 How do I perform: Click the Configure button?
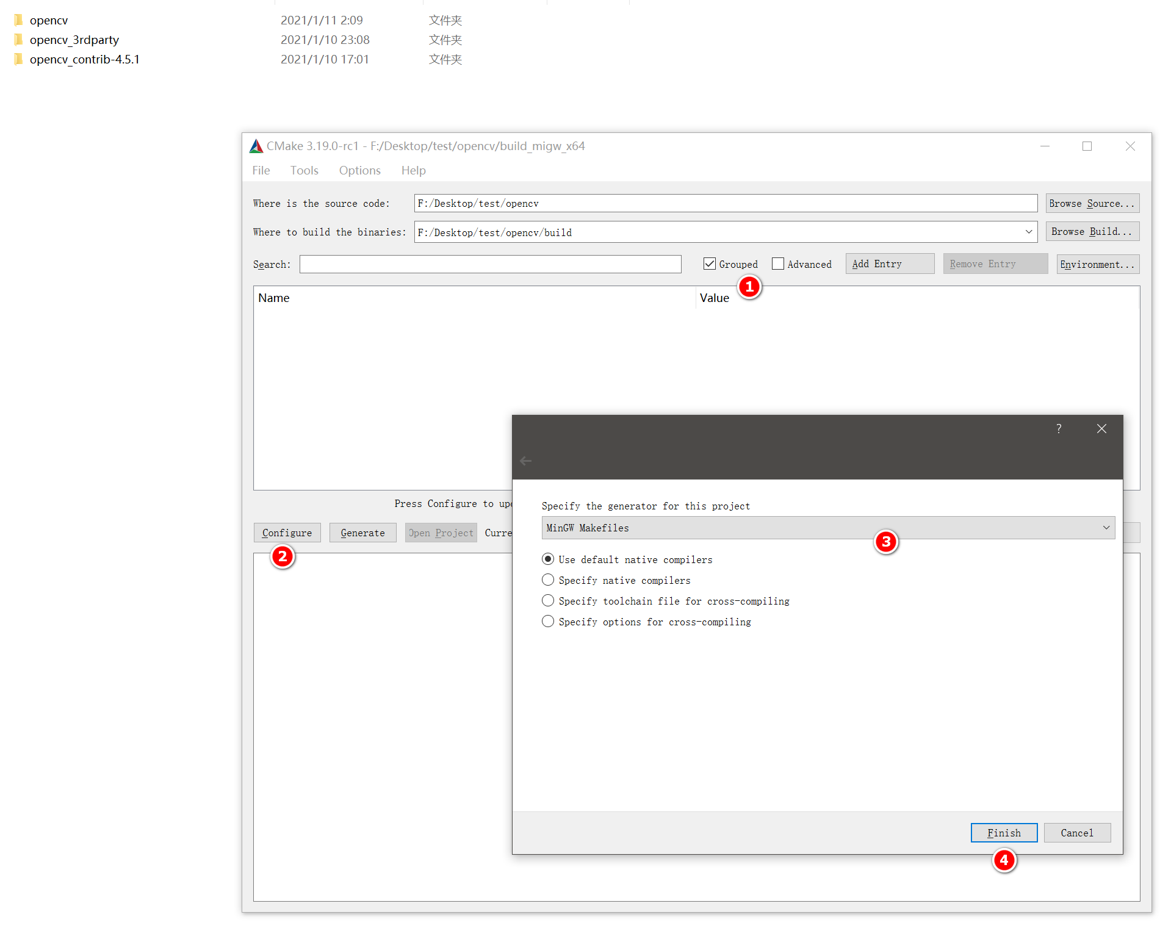click(x=287, y=533)
